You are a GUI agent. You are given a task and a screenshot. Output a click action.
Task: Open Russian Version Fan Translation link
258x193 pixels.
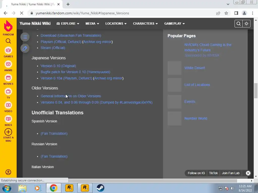54,156
